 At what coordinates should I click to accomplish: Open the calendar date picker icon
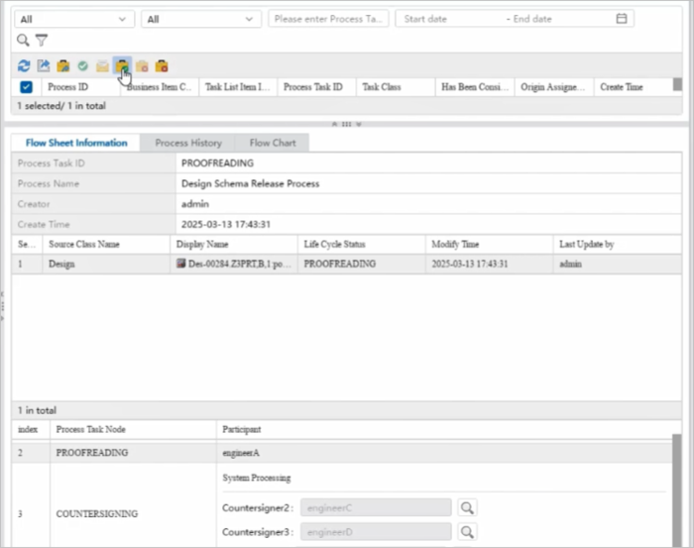(x=622, y=19)
